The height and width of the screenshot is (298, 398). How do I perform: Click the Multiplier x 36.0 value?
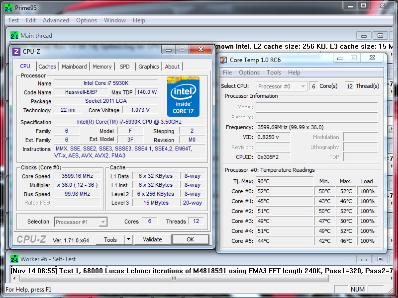[77, 185]
